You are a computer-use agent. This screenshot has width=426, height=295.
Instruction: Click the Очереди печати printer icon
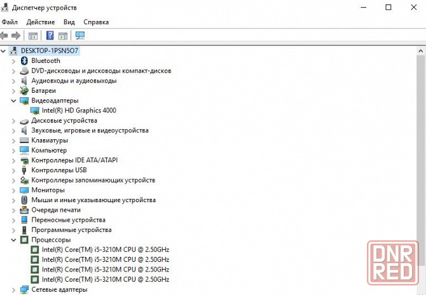click(24, 210)
